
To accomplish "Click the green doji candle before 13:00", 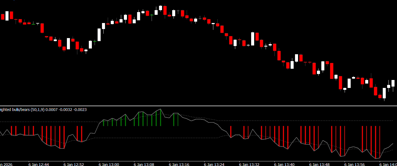I will (x=95, y=41).
